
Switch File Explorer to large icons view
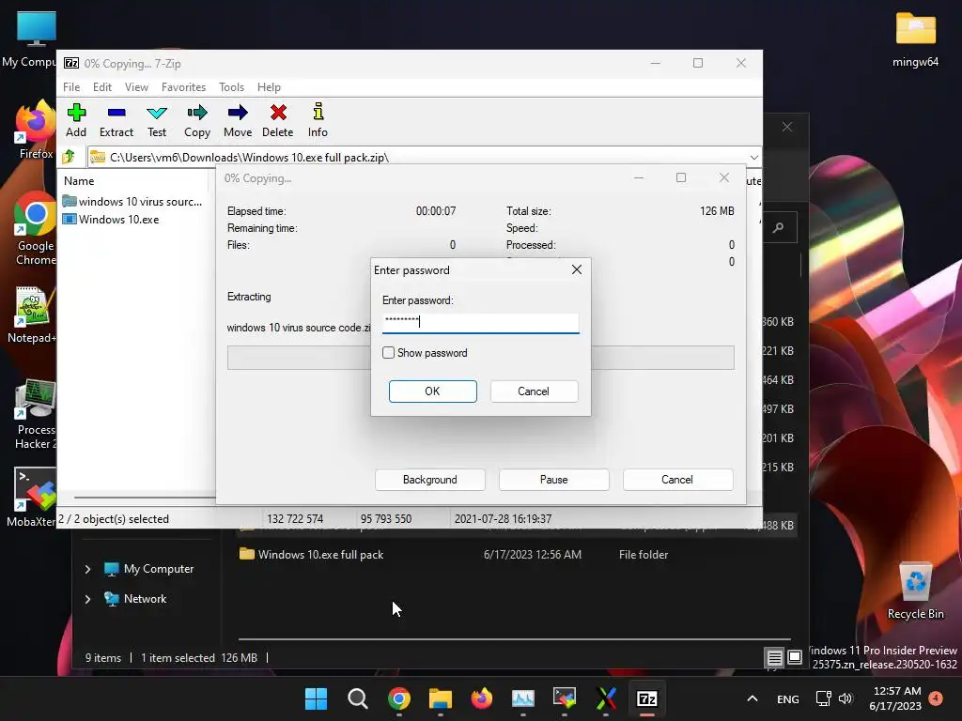tap(795, 658)
